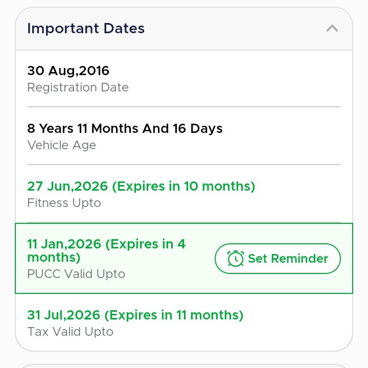Viewport: 368px width, 368px height.
Task: Tap the Vehicle Age label
Action: (61, 145)
